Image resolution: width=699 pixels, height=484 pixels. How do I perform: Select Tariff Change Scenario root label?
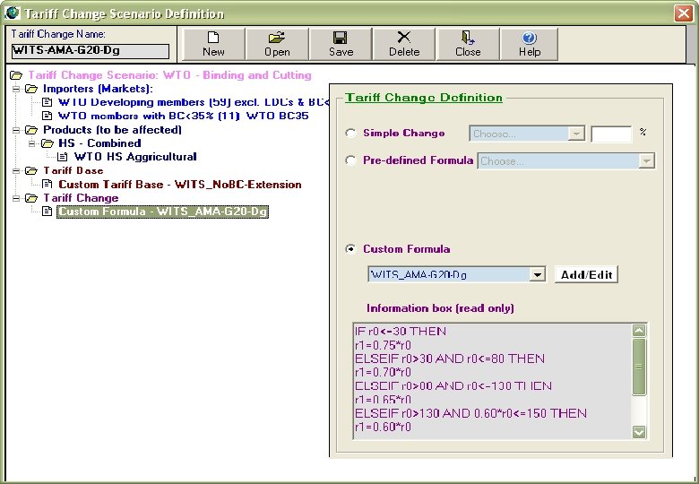click(x=170, y=75)
